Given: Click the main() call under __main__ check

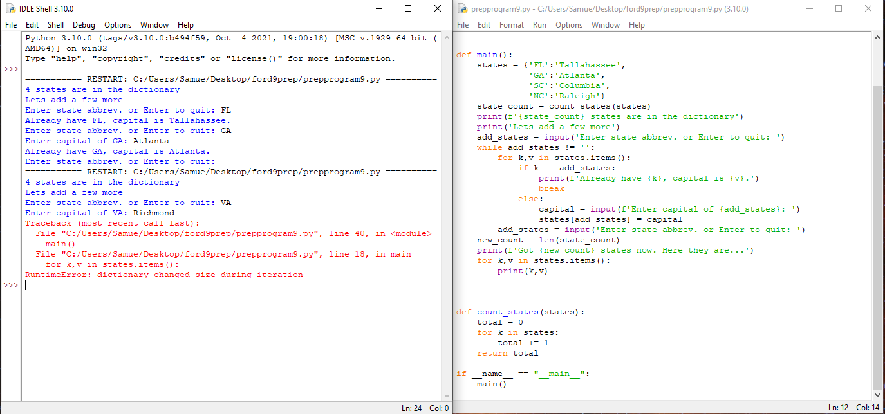Looking at the screenshot, I should pos(492,384).
